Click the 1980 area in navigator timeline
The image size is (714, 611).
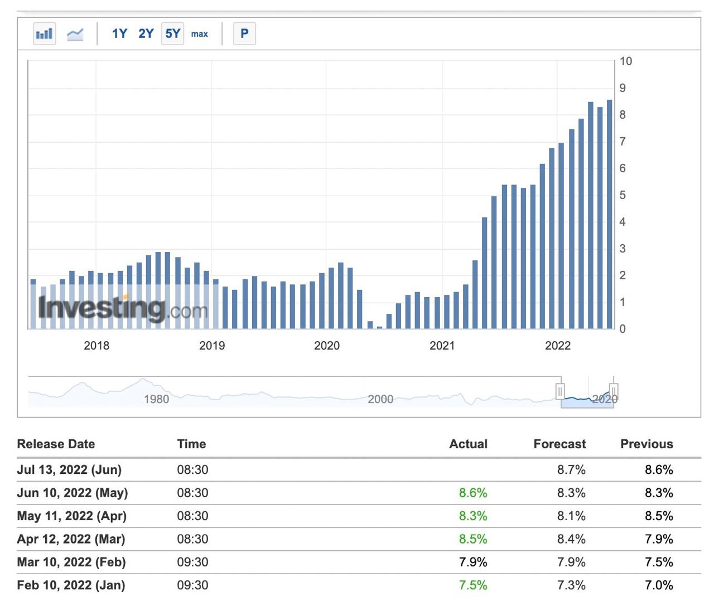156,399
